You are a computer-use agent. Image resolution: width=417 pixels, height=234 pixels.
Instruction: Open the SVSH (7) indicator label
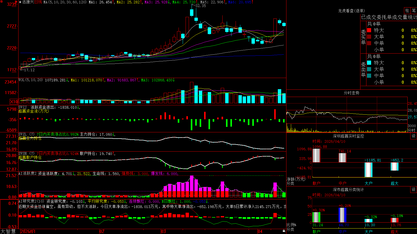pyautogui.click(x=27, y=154)
